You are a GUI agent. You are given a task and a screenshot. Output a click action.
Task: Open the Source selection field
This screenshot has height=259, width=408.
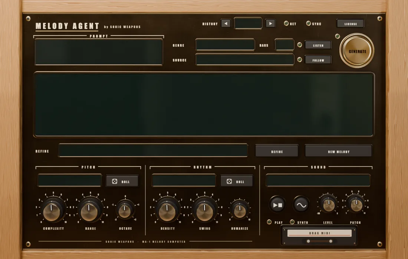(x=245, y=60)
